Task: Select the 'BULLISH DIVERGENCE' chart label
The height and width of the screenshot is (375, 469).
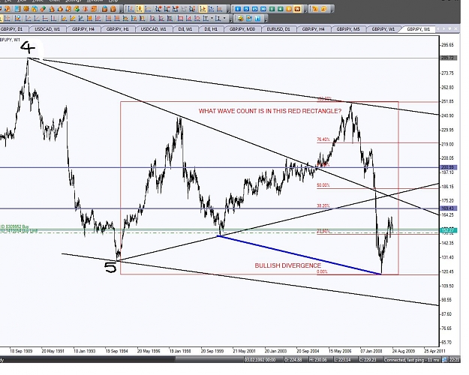Action: [287, 265]
